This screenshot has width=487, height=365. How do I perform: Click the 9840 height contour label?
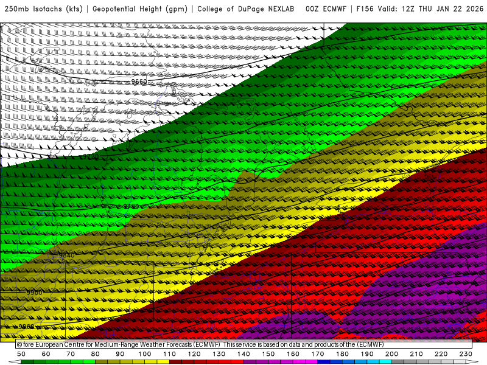67,255
